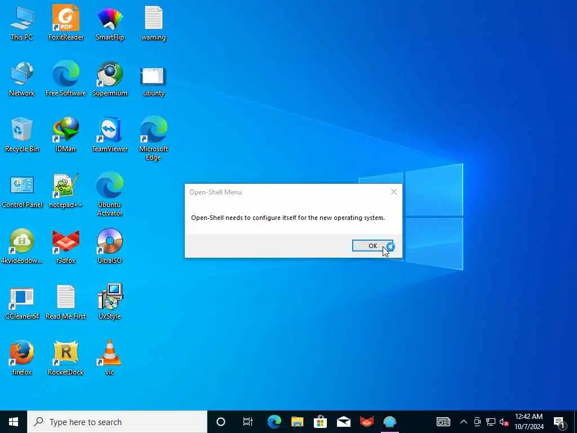
Task: Select the vlc cone icon
Action: click(x=110, y=358)
